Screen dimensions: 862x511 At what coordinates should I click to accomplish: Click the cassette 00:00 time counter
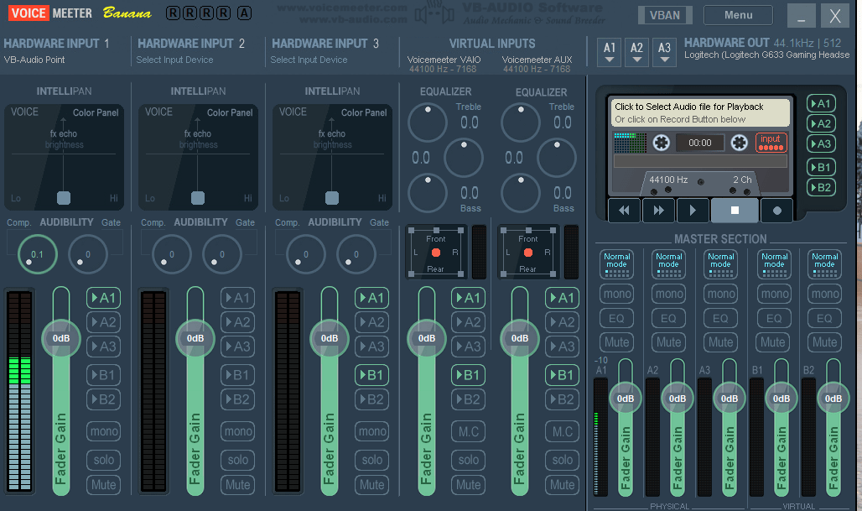(x=700, y=143)
